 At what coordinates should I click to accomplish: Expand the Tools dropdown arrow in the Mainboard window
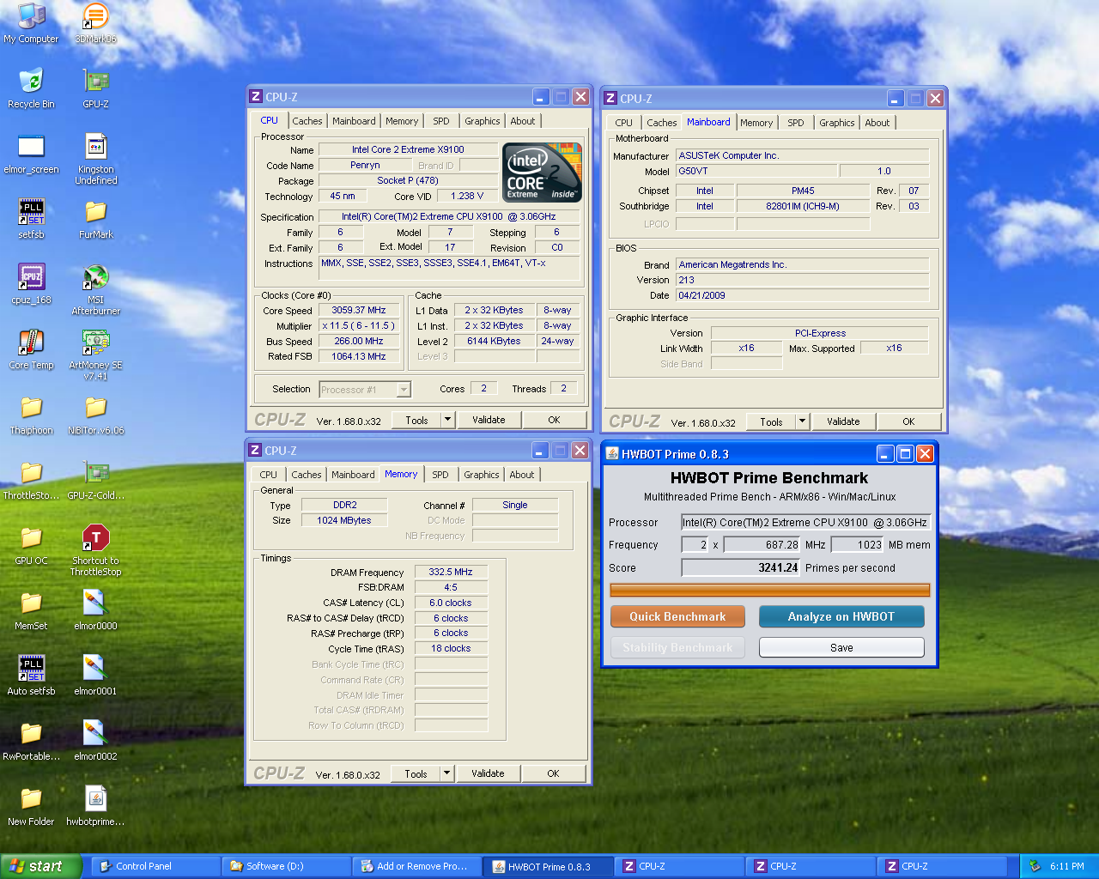pyautogui.click(x=802, y=421)
